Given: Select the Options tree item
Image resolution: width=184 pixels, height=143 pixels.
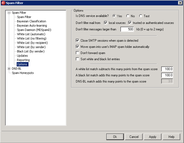Looking at the screenshot, I should pos(22,64).
